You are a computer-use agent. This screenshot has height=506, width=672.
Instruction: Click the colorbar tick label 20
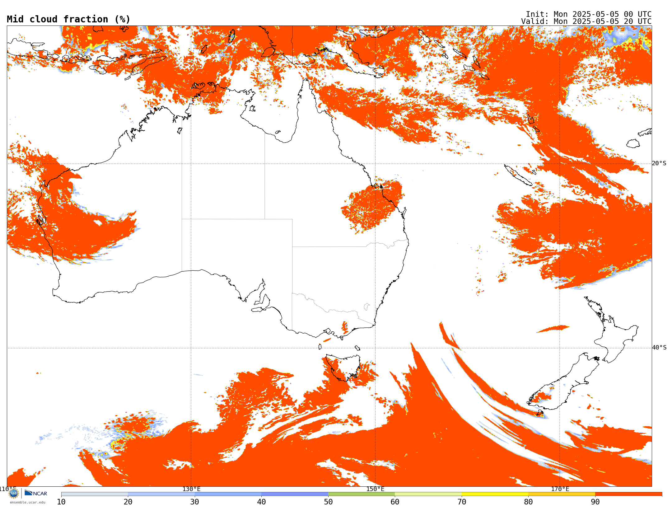[128, 502]
